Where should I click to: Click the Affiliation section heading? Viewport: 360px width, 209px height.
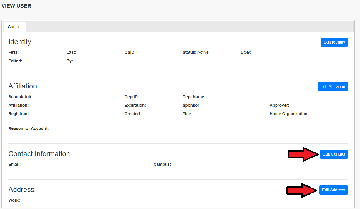point(23,86)
